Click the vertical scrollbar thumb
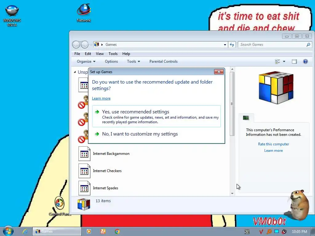Viewport: 315px width, 236px height. [x=232, y=104]
